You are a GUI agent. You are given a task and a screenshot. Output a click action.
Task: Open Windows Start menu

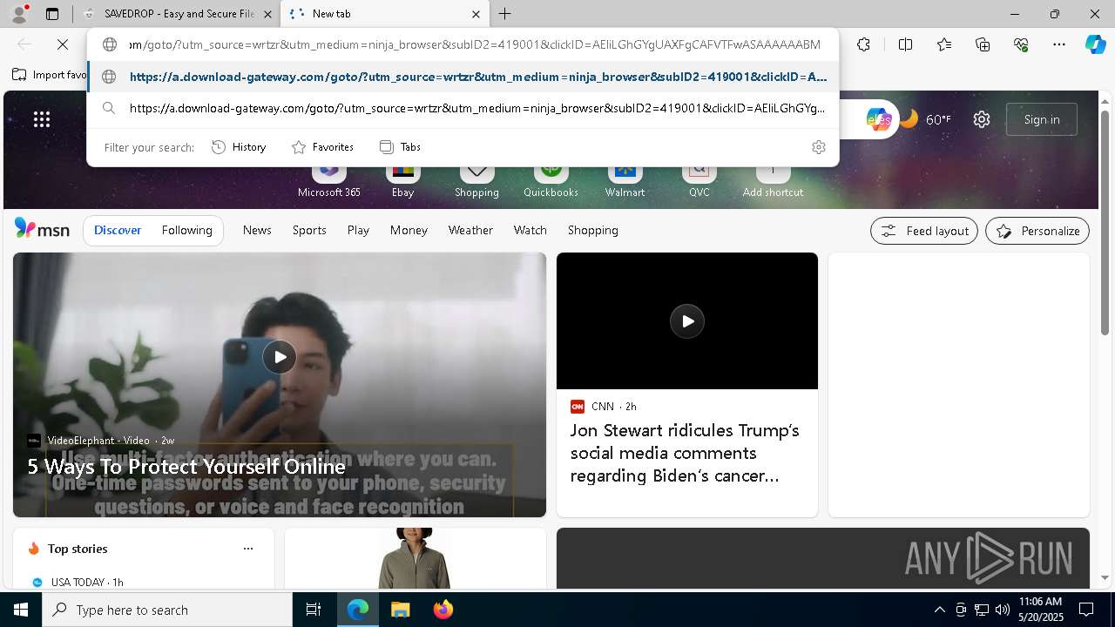pyautogui.click(x=21, y=610)
